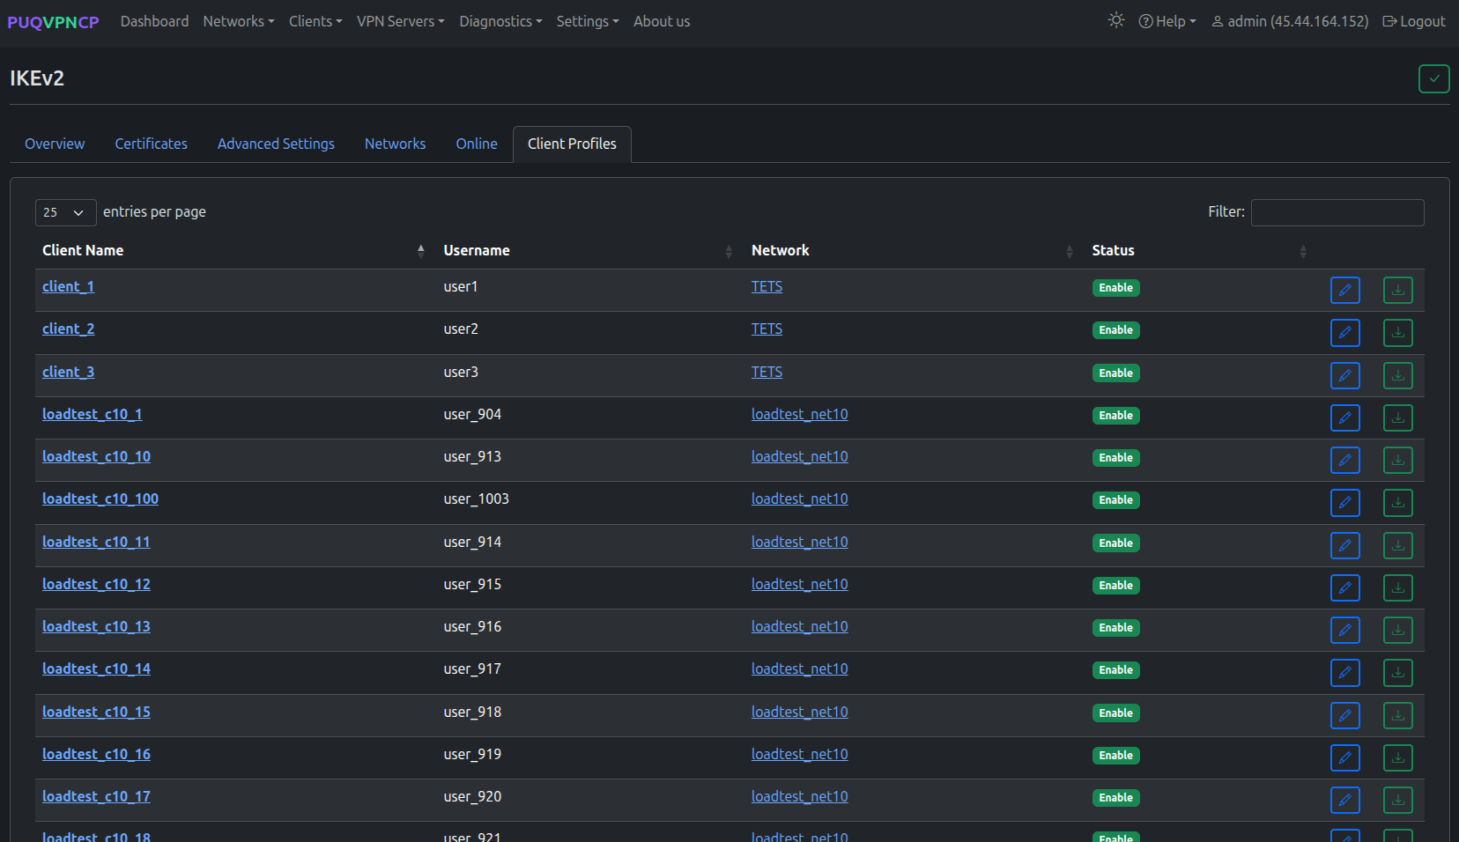
Task: Click the green checkmark button beside IKEv2 heading
Action: click(x=1433, y=78)
